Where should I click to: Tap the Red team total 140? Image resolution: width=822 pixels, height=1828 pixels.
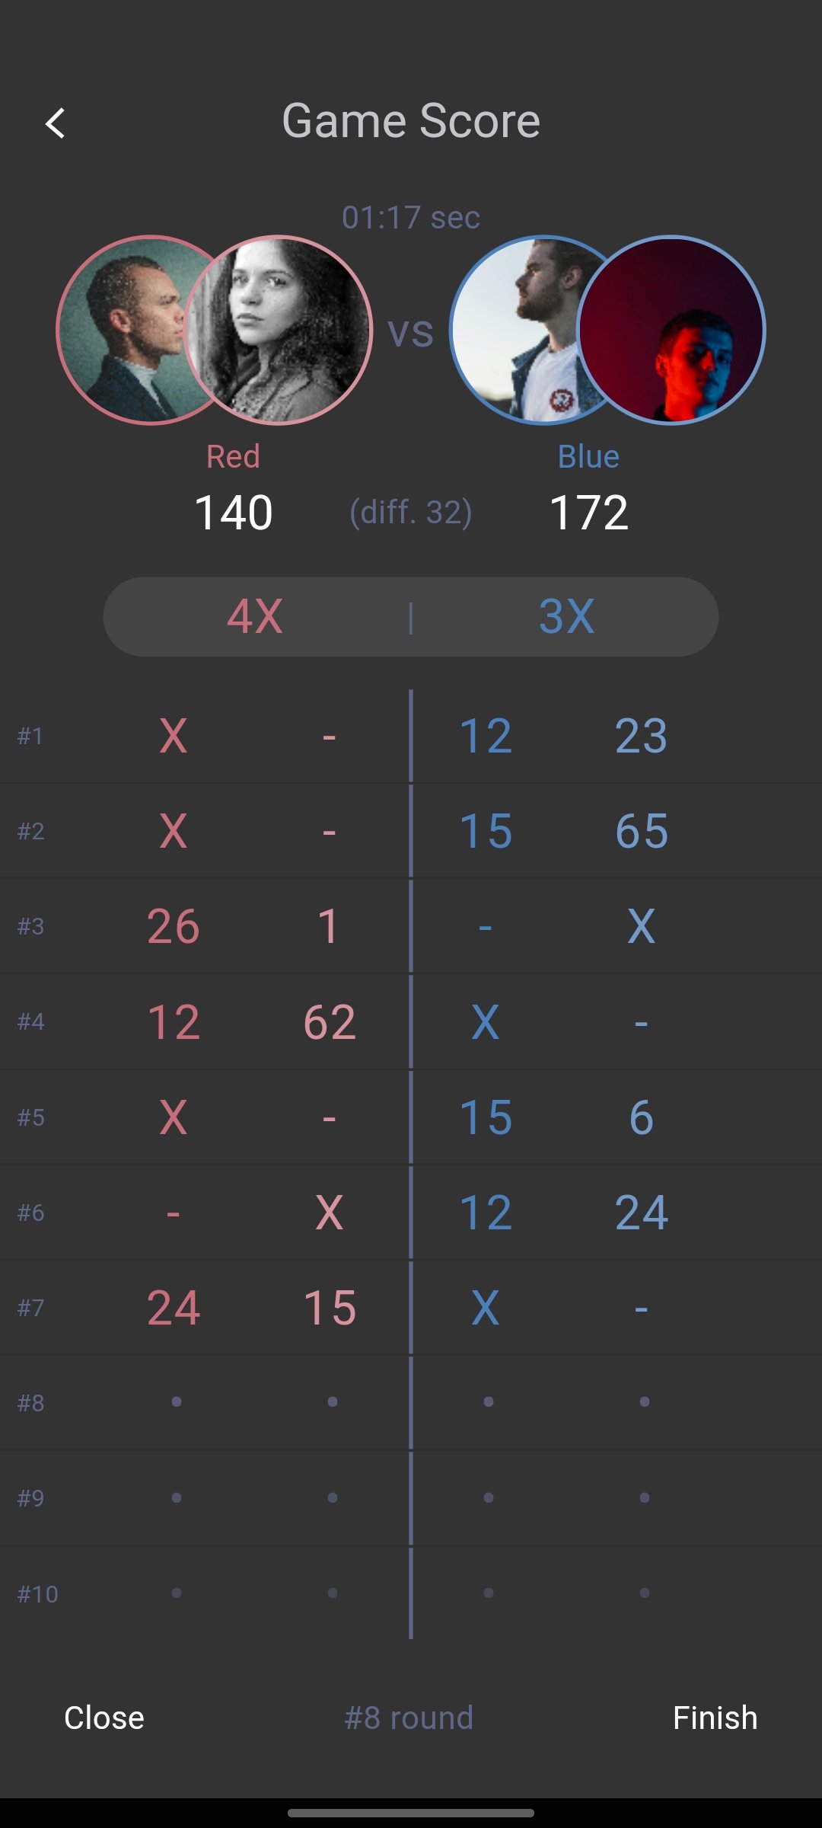click(x=234, y=512)
